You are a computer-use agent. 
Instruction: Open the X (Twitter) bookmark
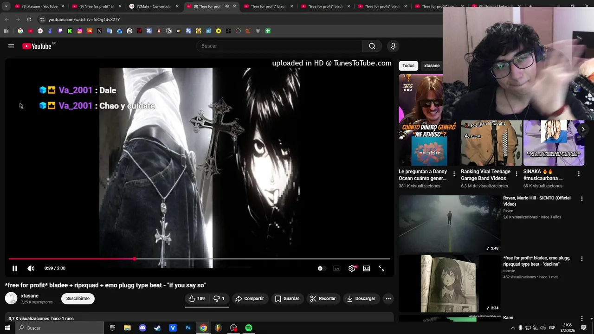tap(99, 31)
